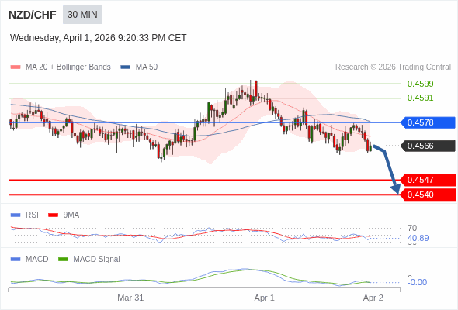Click the MACD legend swatch
This screenshot has height=310, width=458.
16,260
